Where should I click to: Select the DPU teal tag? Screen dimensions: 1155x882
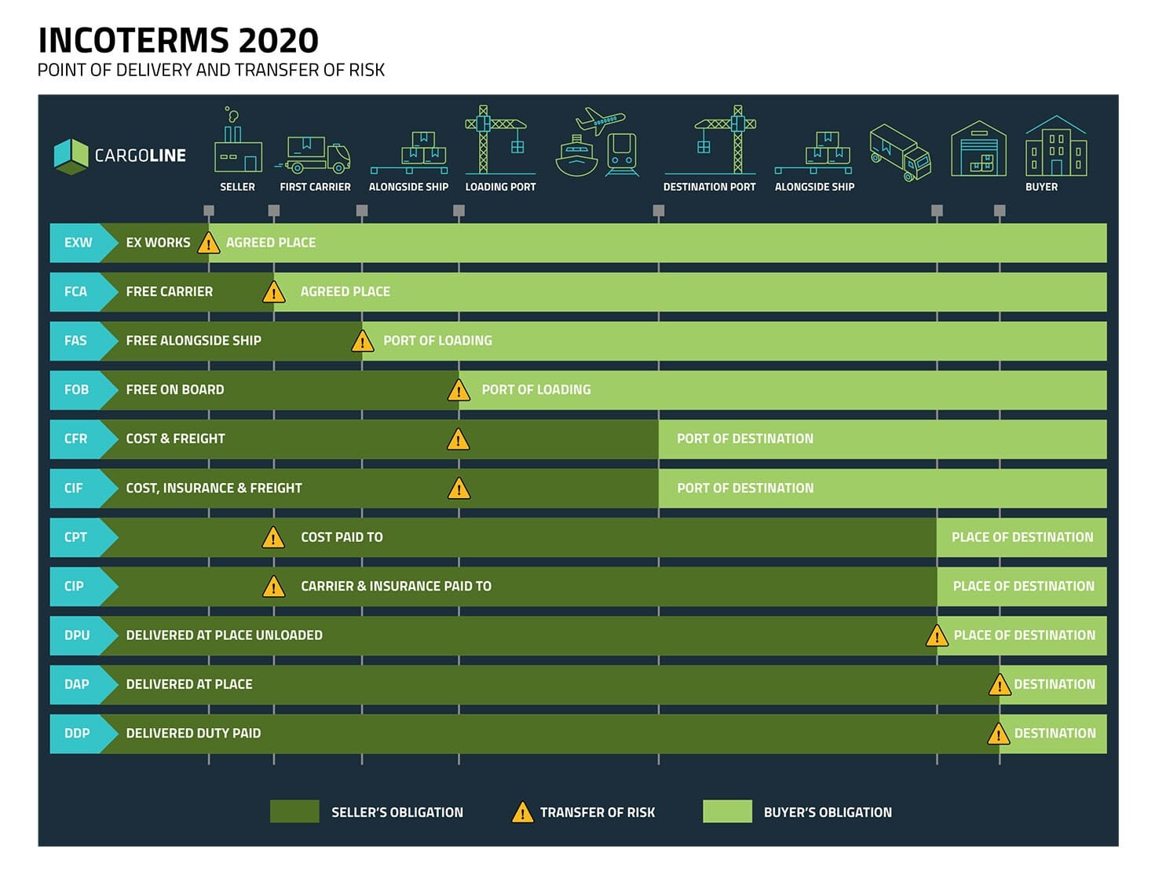click(83, 635)
